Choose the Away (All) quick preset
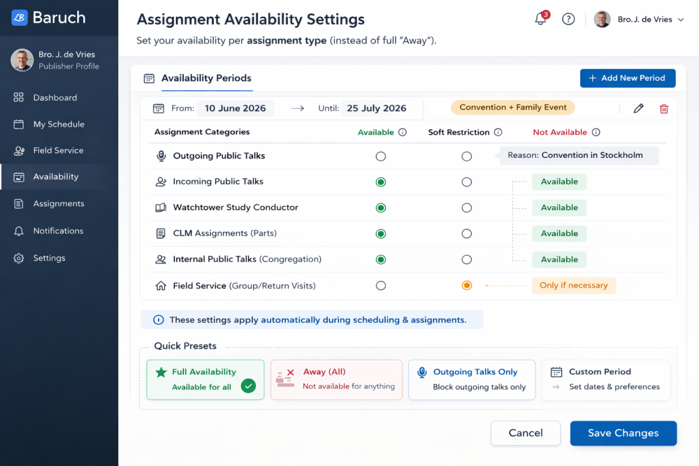 pyautogui.click(x=336, y=379)
